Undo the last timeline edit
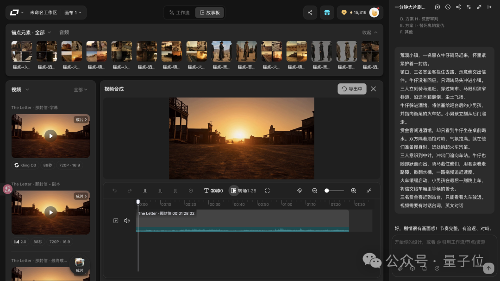The image size is (500, 281). pyautogui.click(x=114, y=191)
